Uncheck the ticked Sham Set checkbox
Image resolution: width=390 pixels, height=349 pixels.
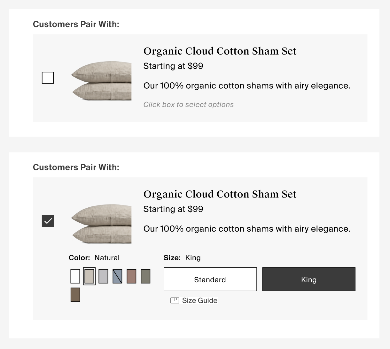[x=48, y=221]
